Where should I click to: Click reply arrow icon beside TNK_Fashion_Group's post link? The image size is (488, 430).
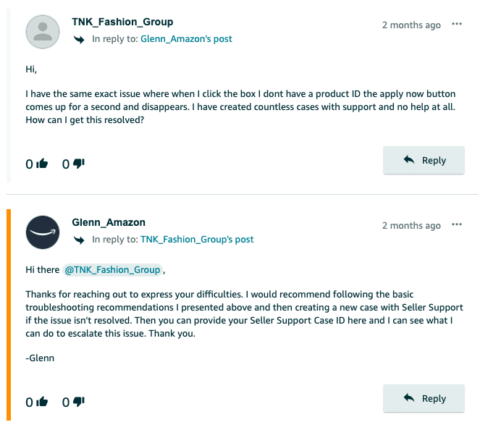79,240
